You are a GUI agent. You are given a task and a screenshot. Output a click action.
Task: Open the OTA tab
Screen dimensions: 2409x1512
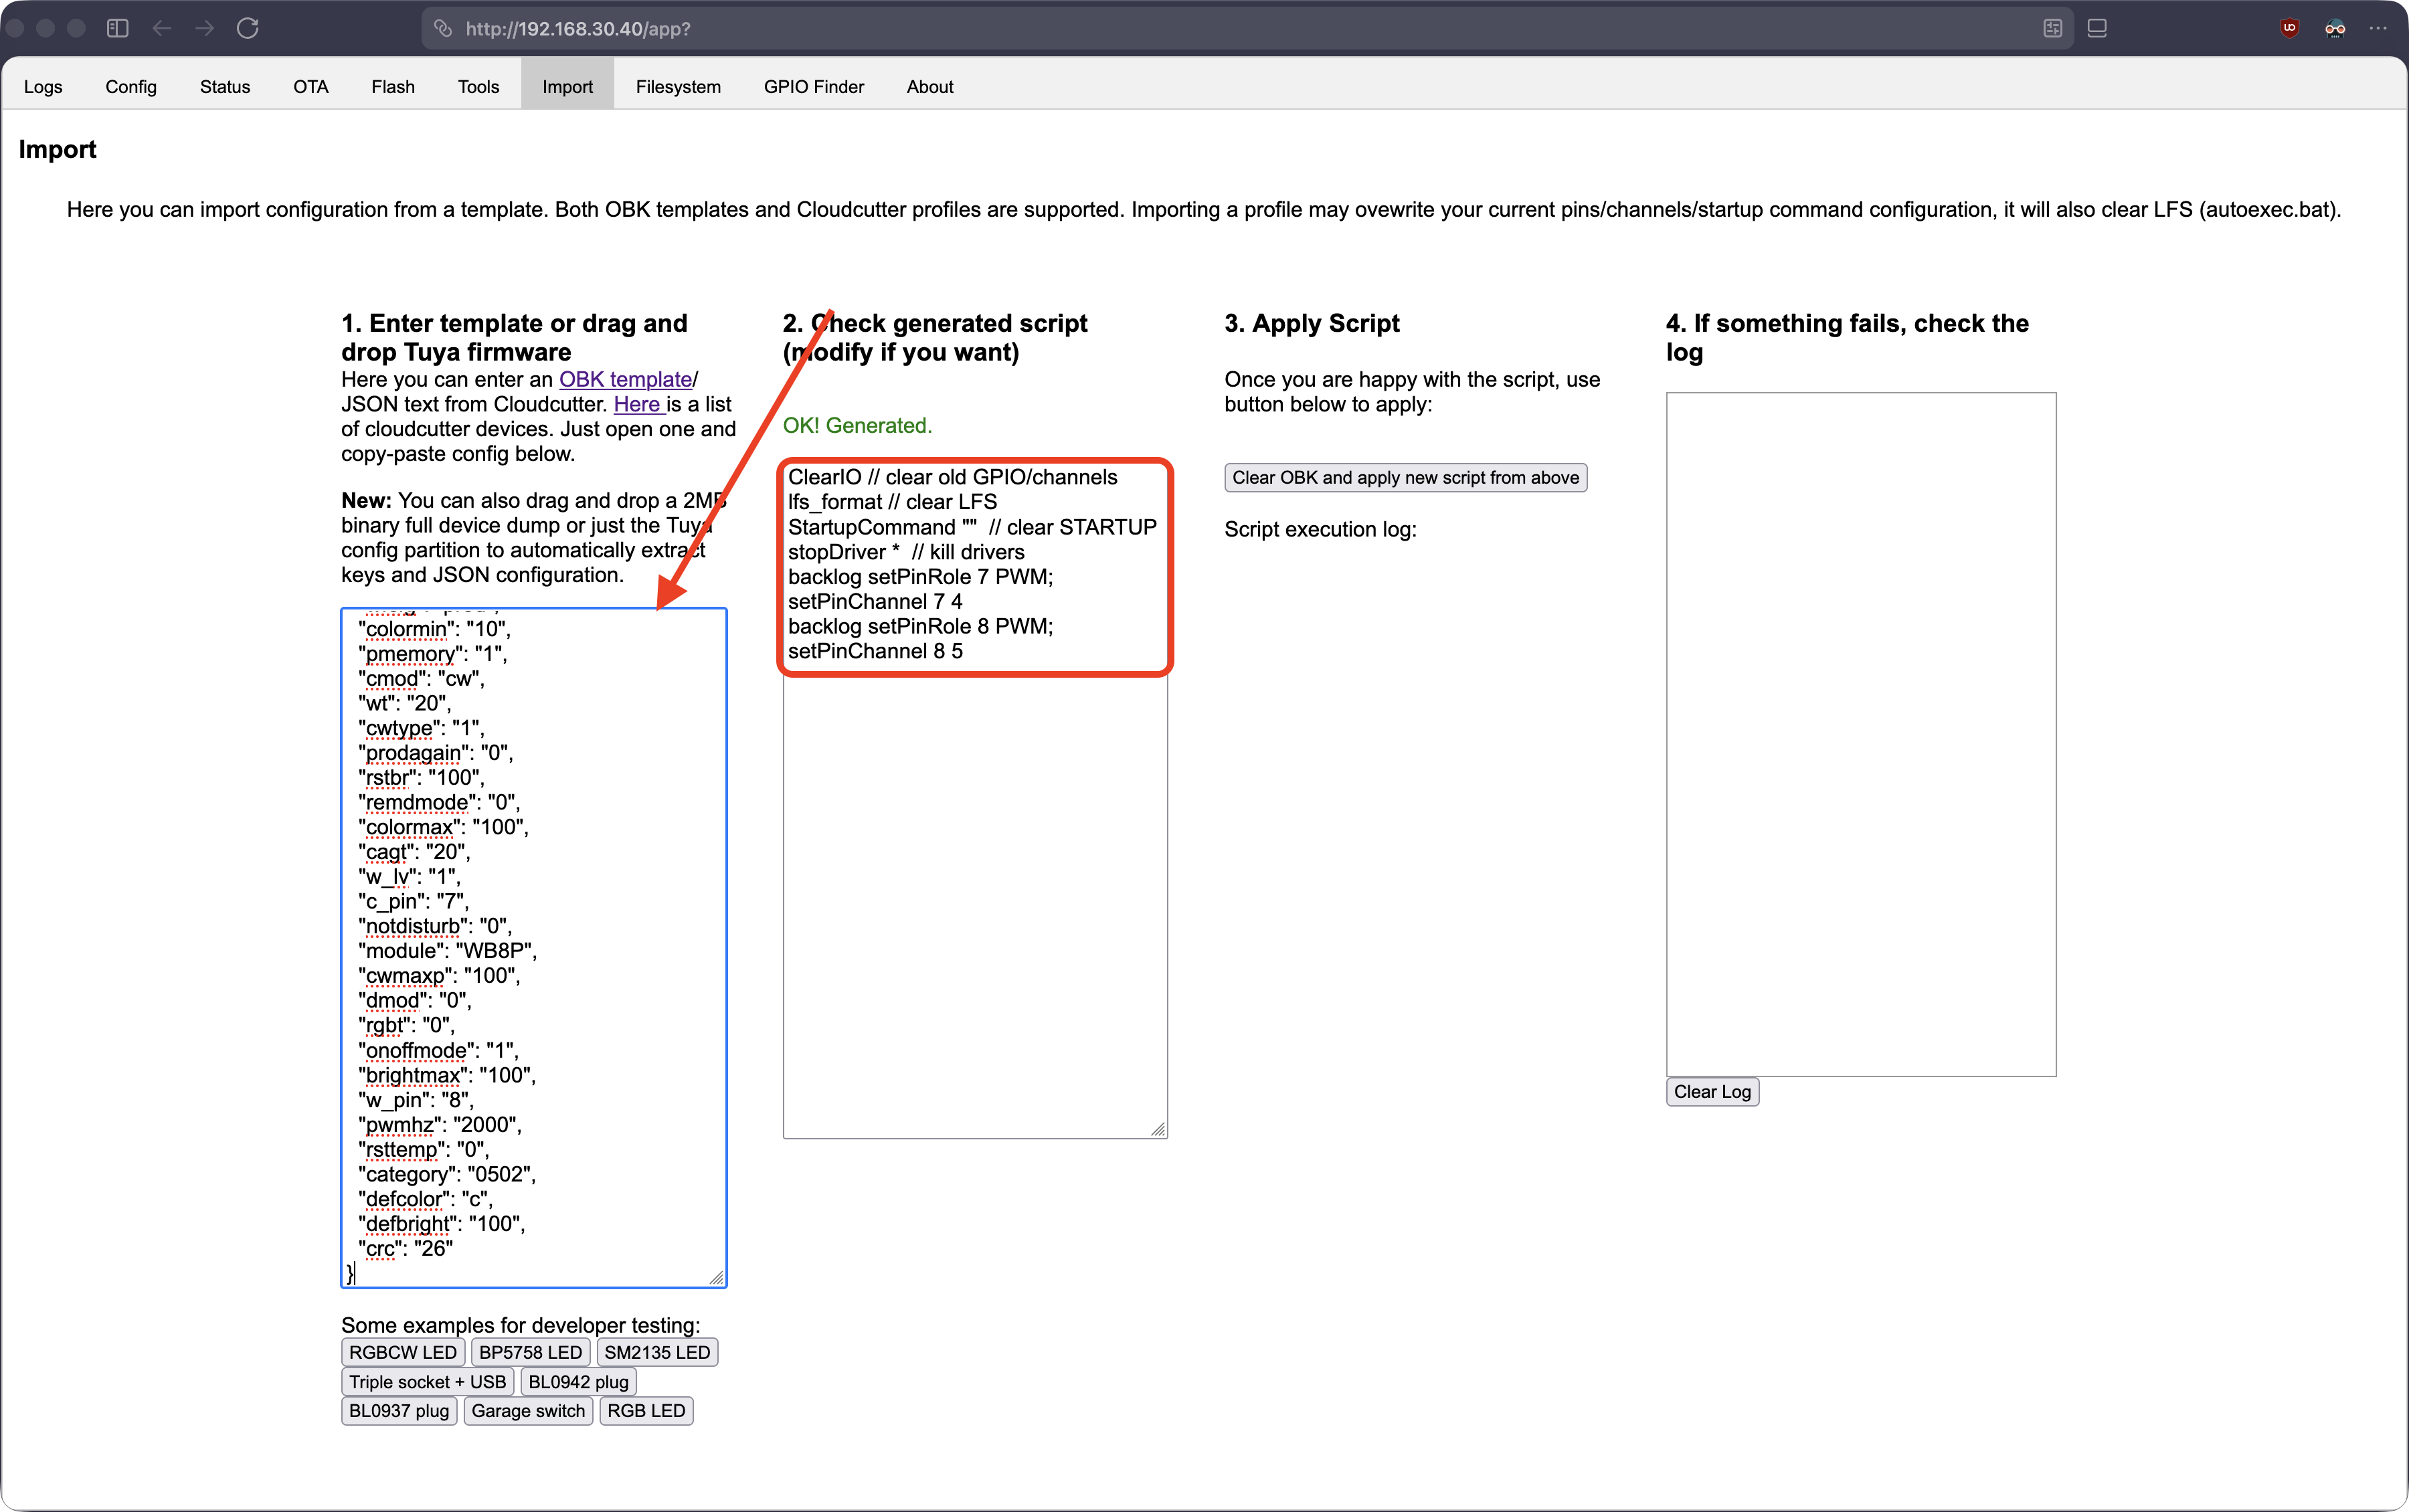[311, 87]
